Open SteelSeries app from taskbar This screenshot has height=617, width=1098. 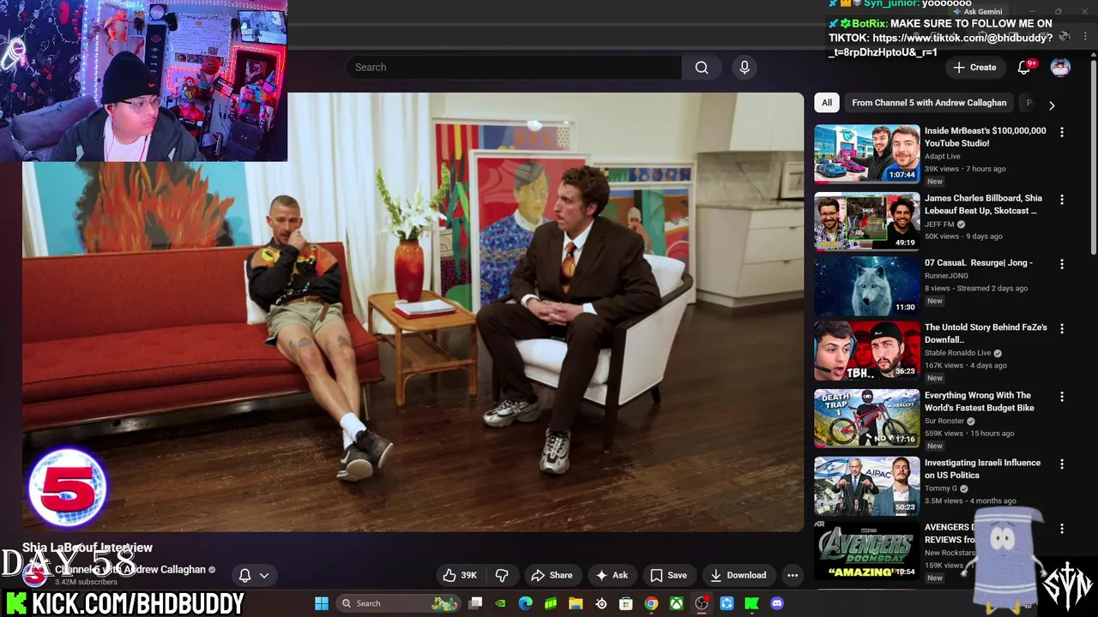tap(601, 603)
